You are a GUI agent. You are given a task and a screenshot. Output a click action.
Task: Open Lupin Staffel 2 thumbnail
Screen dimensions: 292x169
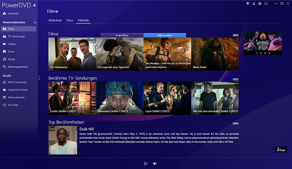coord(167,98)
